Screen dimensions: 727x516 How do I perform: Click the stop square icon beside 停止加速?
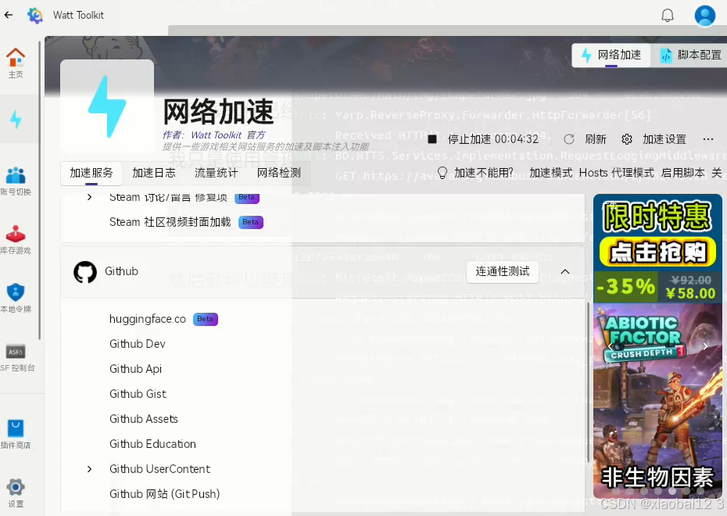pyautogui.click(x=432, y=139)
